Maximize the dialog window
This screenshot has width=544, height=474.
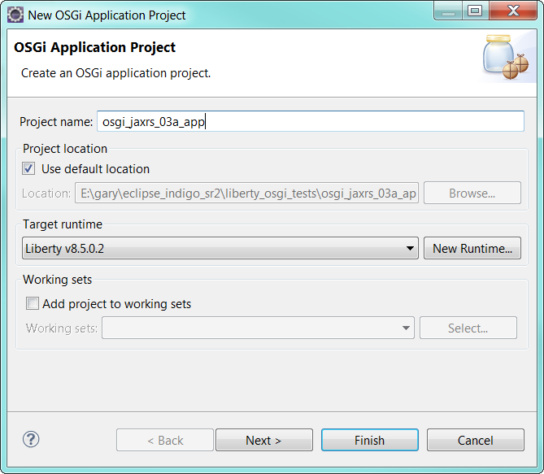tap(475, 11)
